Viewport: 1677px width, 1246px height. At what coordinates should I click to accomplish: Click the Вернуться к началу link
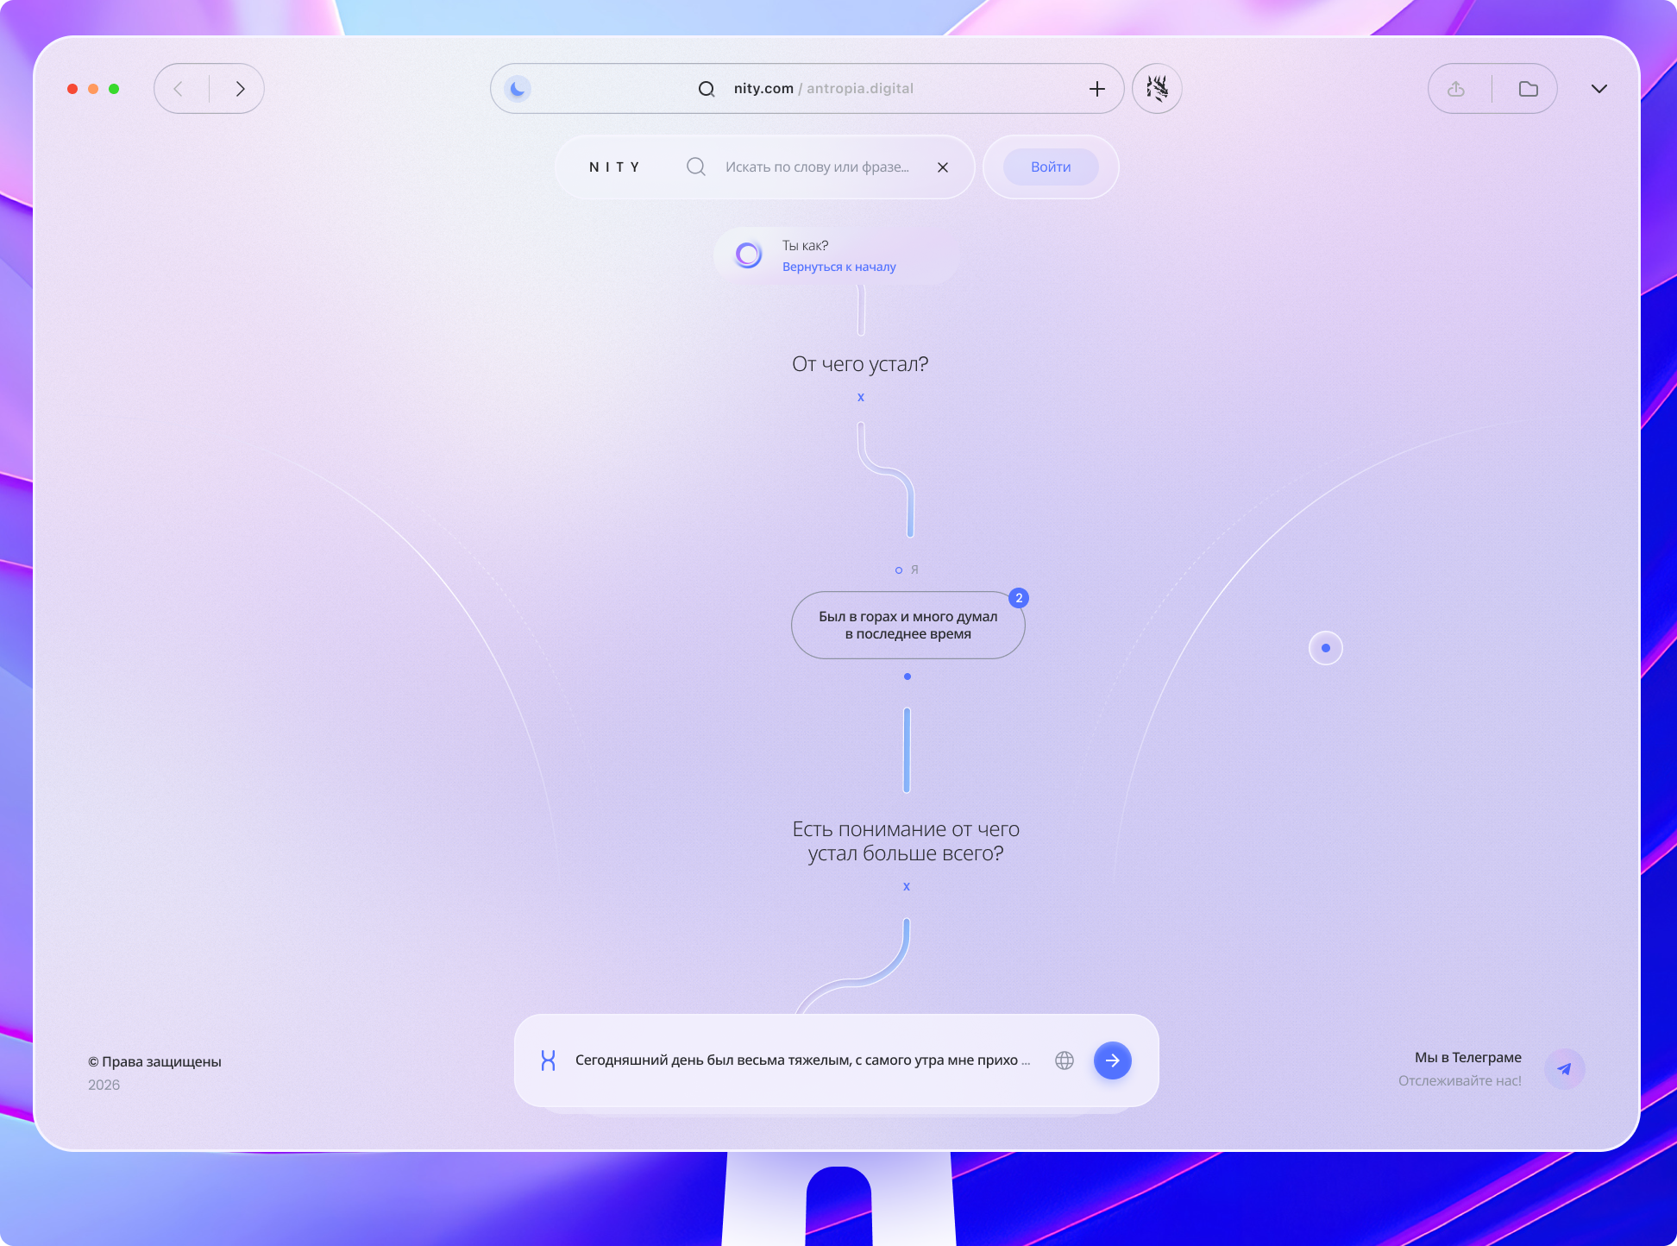[838, 267]
